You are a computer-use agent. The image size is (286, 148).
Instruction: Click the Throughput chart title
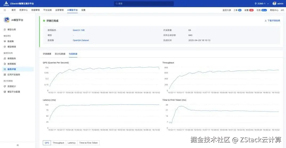[168, 63]
